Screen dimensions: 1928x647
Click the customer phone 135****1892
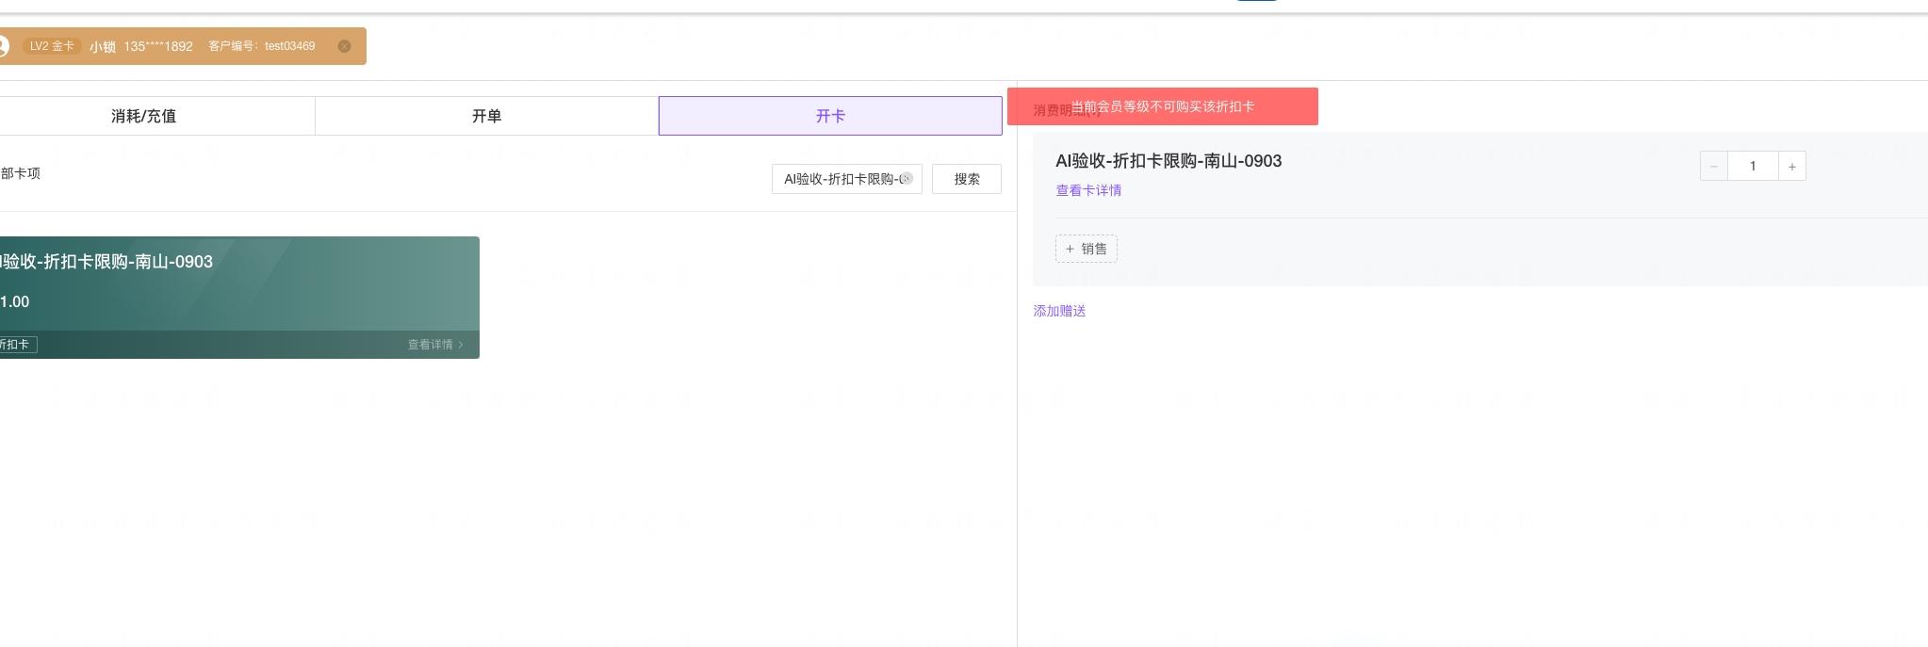click(158, 46)
